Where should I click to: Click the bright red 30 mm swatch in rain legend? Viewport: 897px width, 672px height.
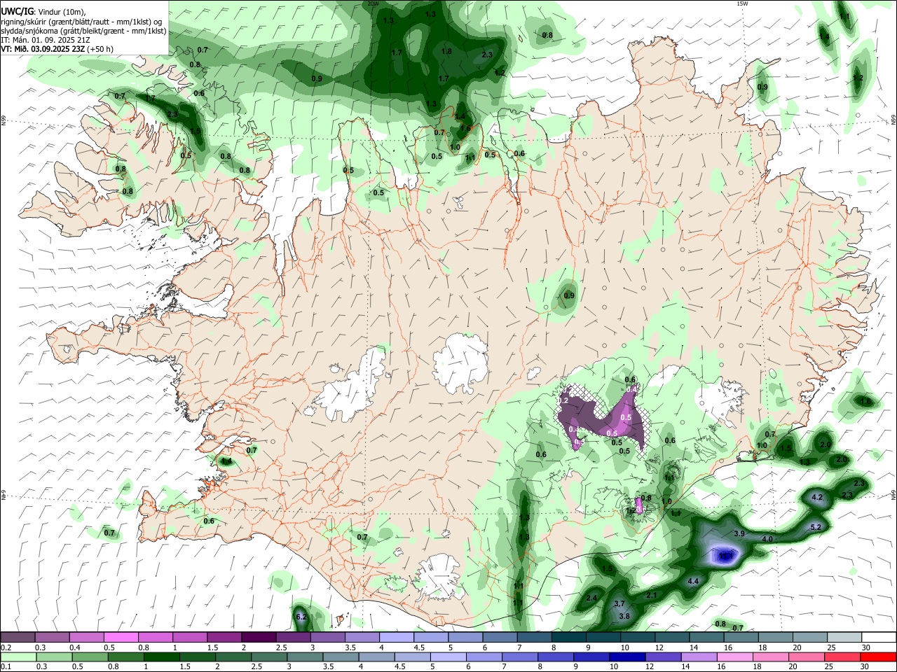coord(877,657)
